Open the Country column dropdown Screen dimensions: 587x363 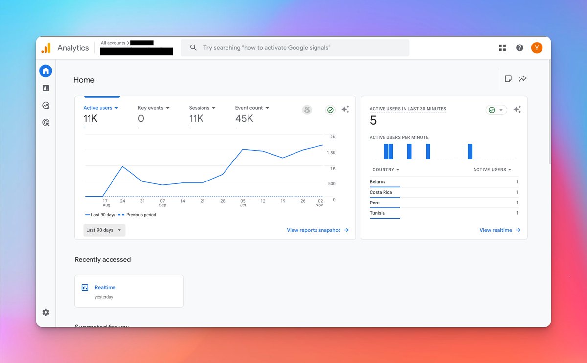(x=385, y=169)
